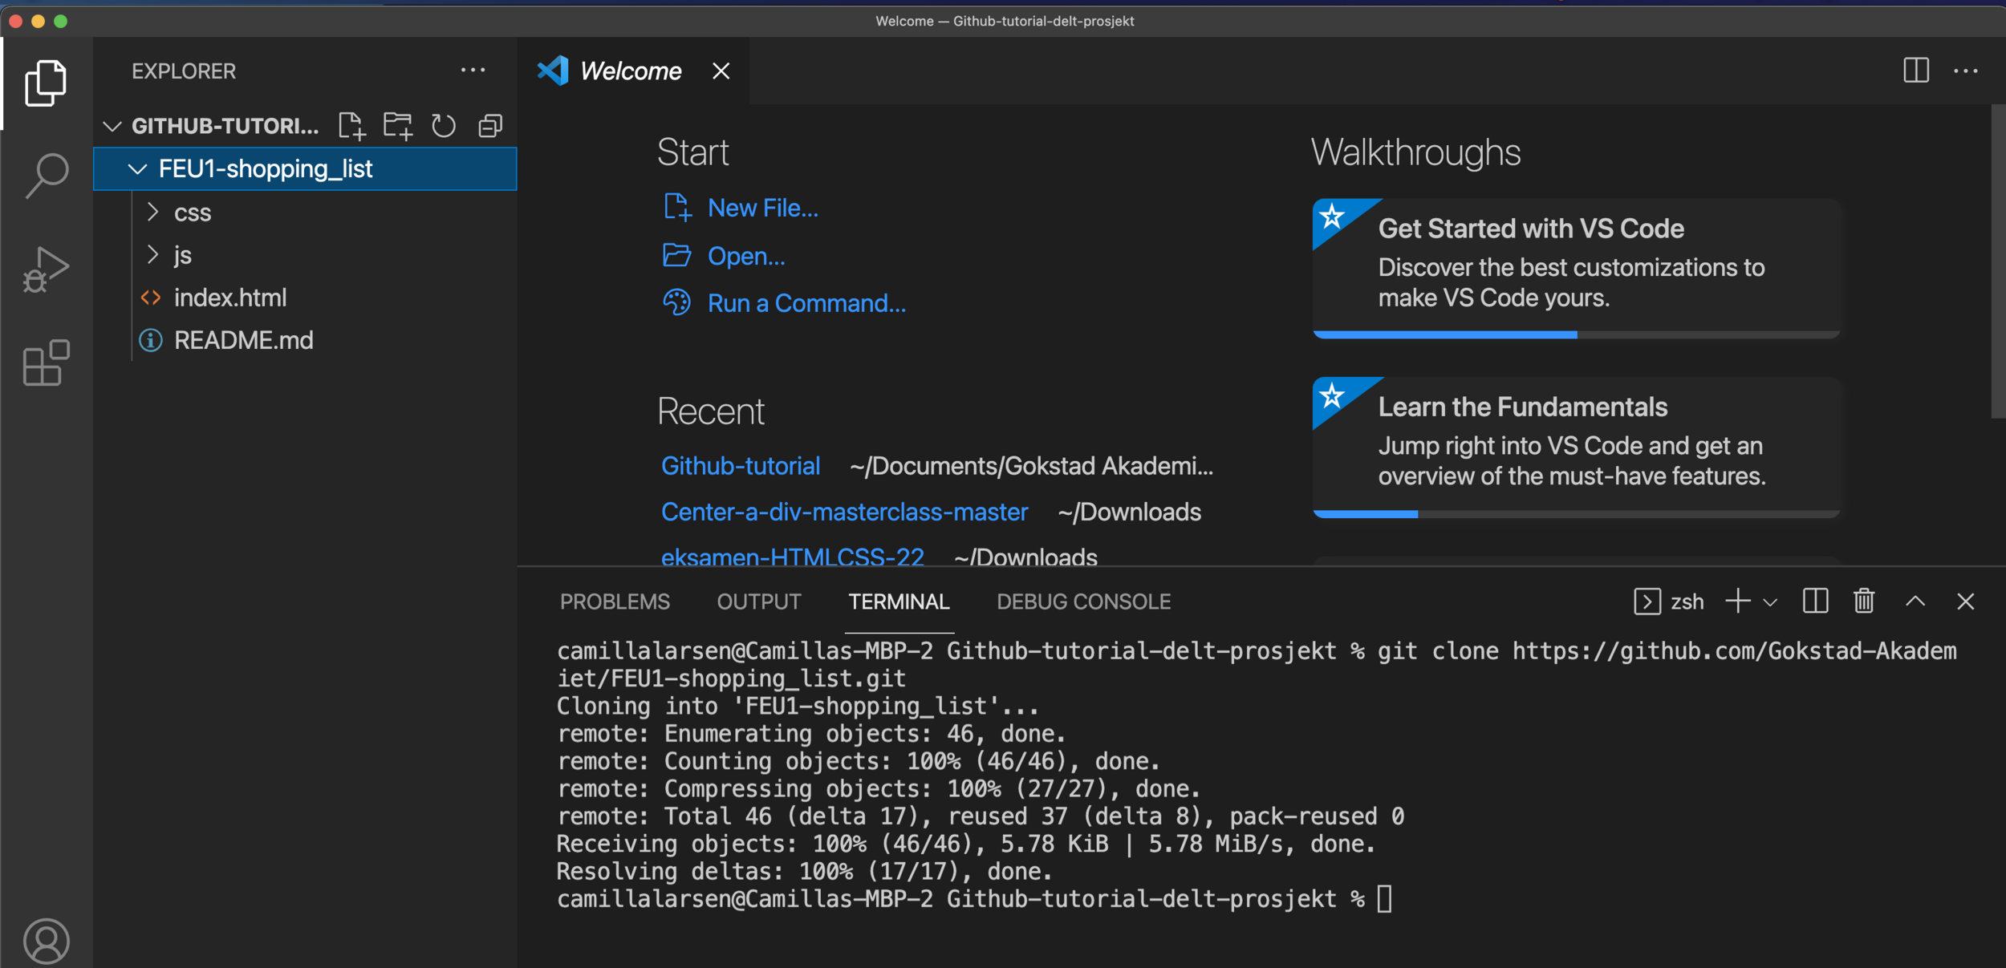This screenshot has height=968, width=2006.
Task: Create new folder in Explorer toolbar
Action: pos(397,126)
